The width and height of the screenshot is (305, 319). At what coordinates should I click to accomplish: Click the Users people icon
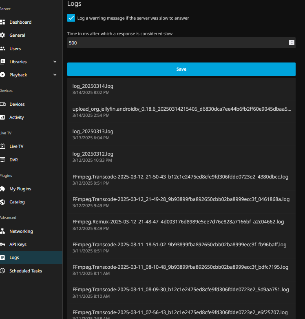2,49
